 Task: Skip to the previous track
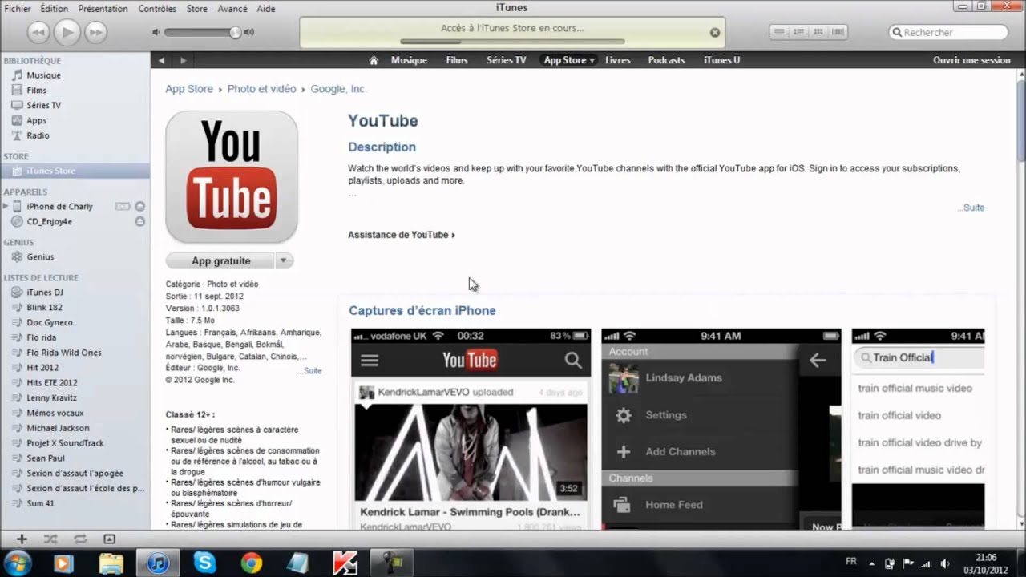pos(38,32)
